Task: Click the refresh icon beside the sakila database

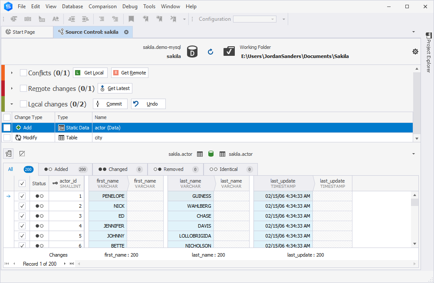Action: point(210,51)
